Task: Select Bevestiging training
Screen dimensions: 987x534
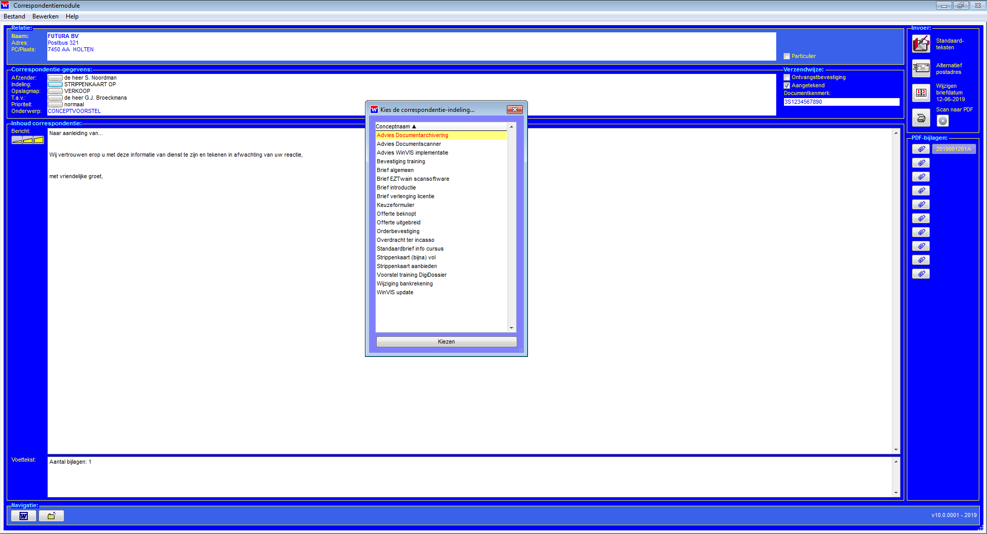Action: tap(441, 162)
